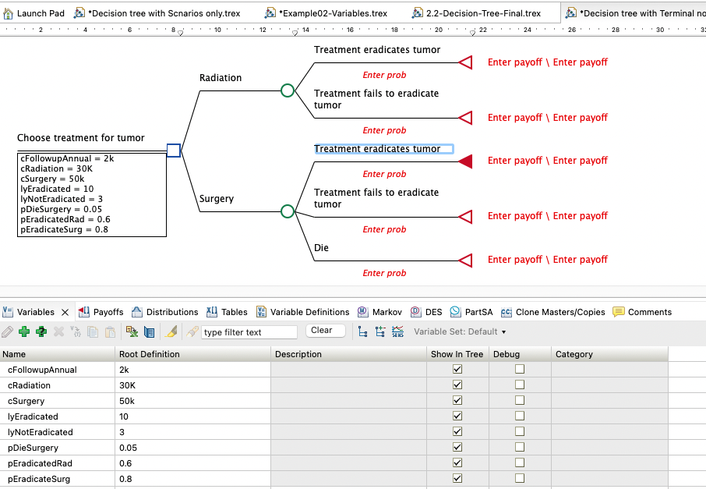The width and height of the screenshot is (706, 489).
Task: Select the Surgery chance node circle
Action: pyautogui.click(x=287, y=211)
